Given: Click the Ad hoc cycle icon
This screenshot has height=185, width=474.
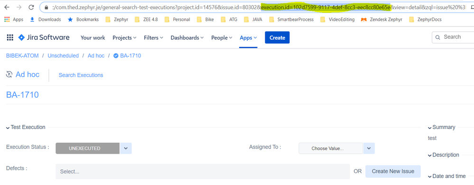Looking at the screenshot, I should point(9,74).
